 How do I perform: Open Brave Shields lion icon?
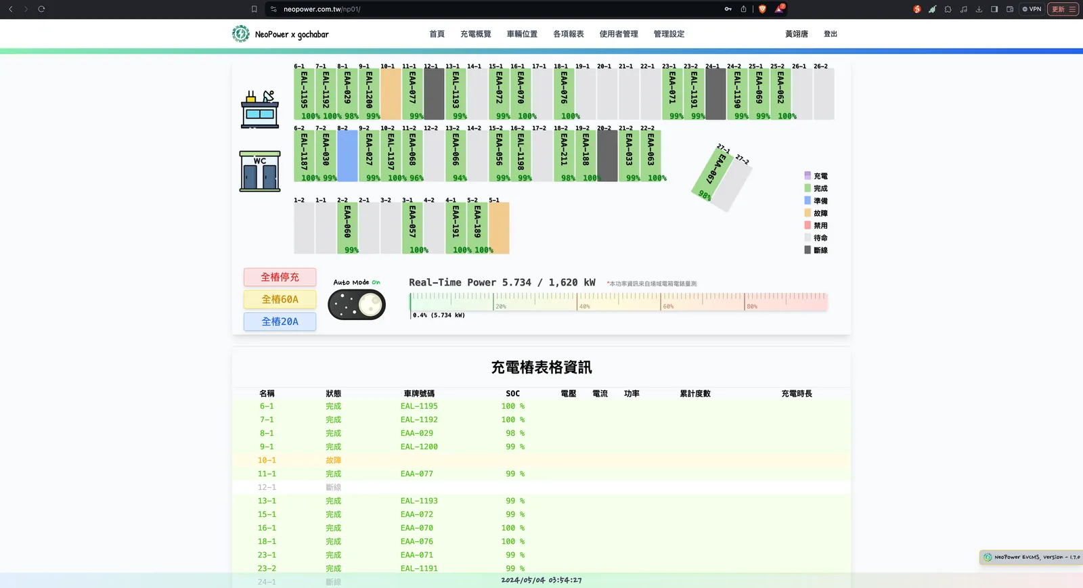pos(762,9)
